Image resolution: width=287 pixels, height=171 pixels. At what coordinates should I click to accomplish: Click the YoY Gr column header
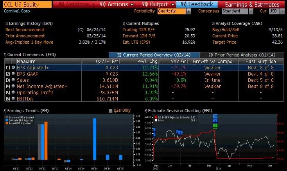pyautogui.click(x=173, y=62)
